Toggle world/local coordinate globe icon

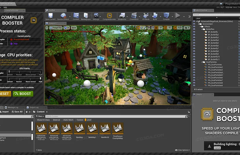tap(149, 28)
